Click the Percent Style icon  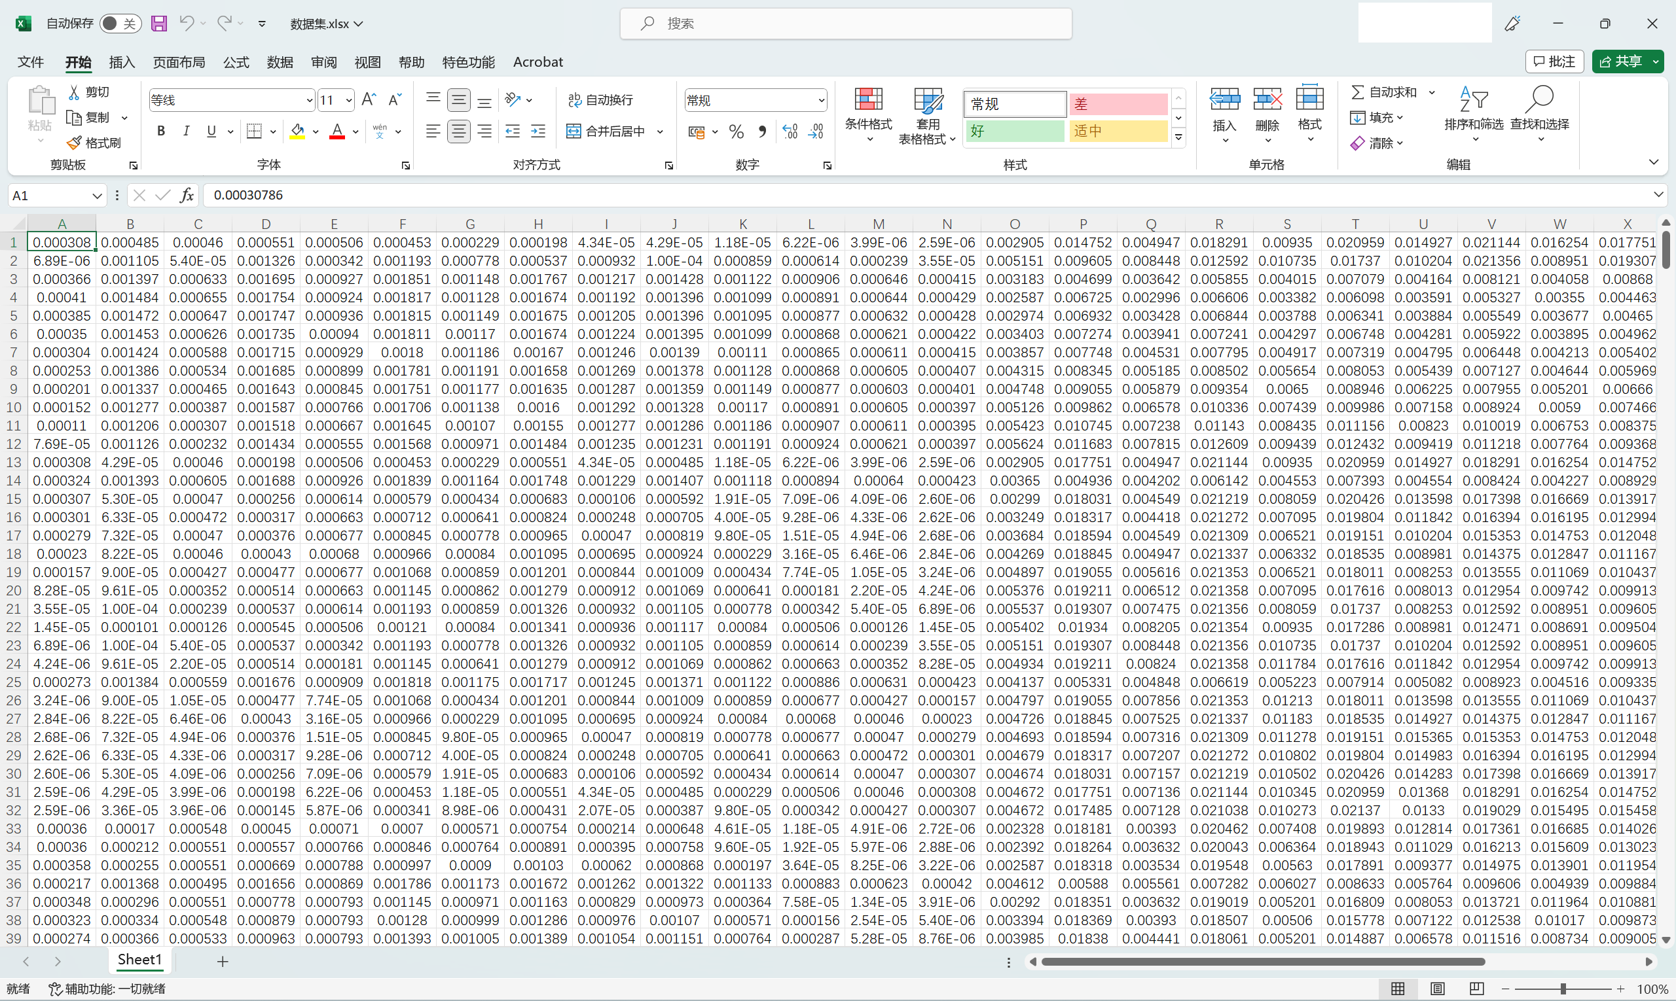click(x=737, y=132)
